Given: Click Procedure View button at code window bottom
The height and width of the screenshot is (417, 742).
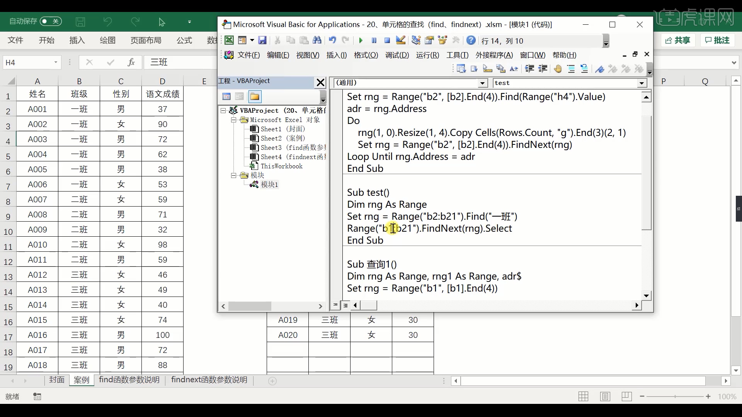Looking at the screenshot, I should point(335,305).
